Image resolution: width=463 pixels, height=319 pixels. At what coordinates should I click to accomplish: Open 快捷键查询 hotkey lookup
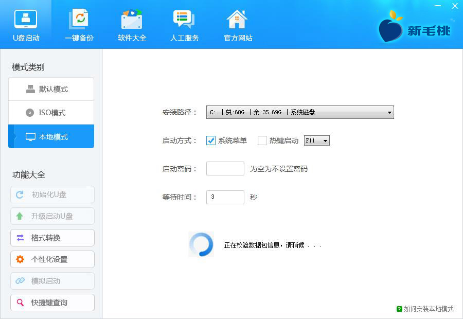tap(52, 302)
